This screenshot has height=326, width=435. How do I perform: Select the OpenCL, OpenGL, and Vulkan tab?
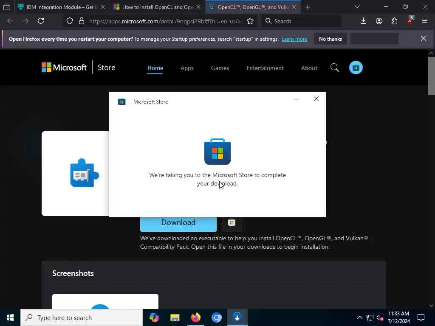pyautogui.click(x=252, y=7)
